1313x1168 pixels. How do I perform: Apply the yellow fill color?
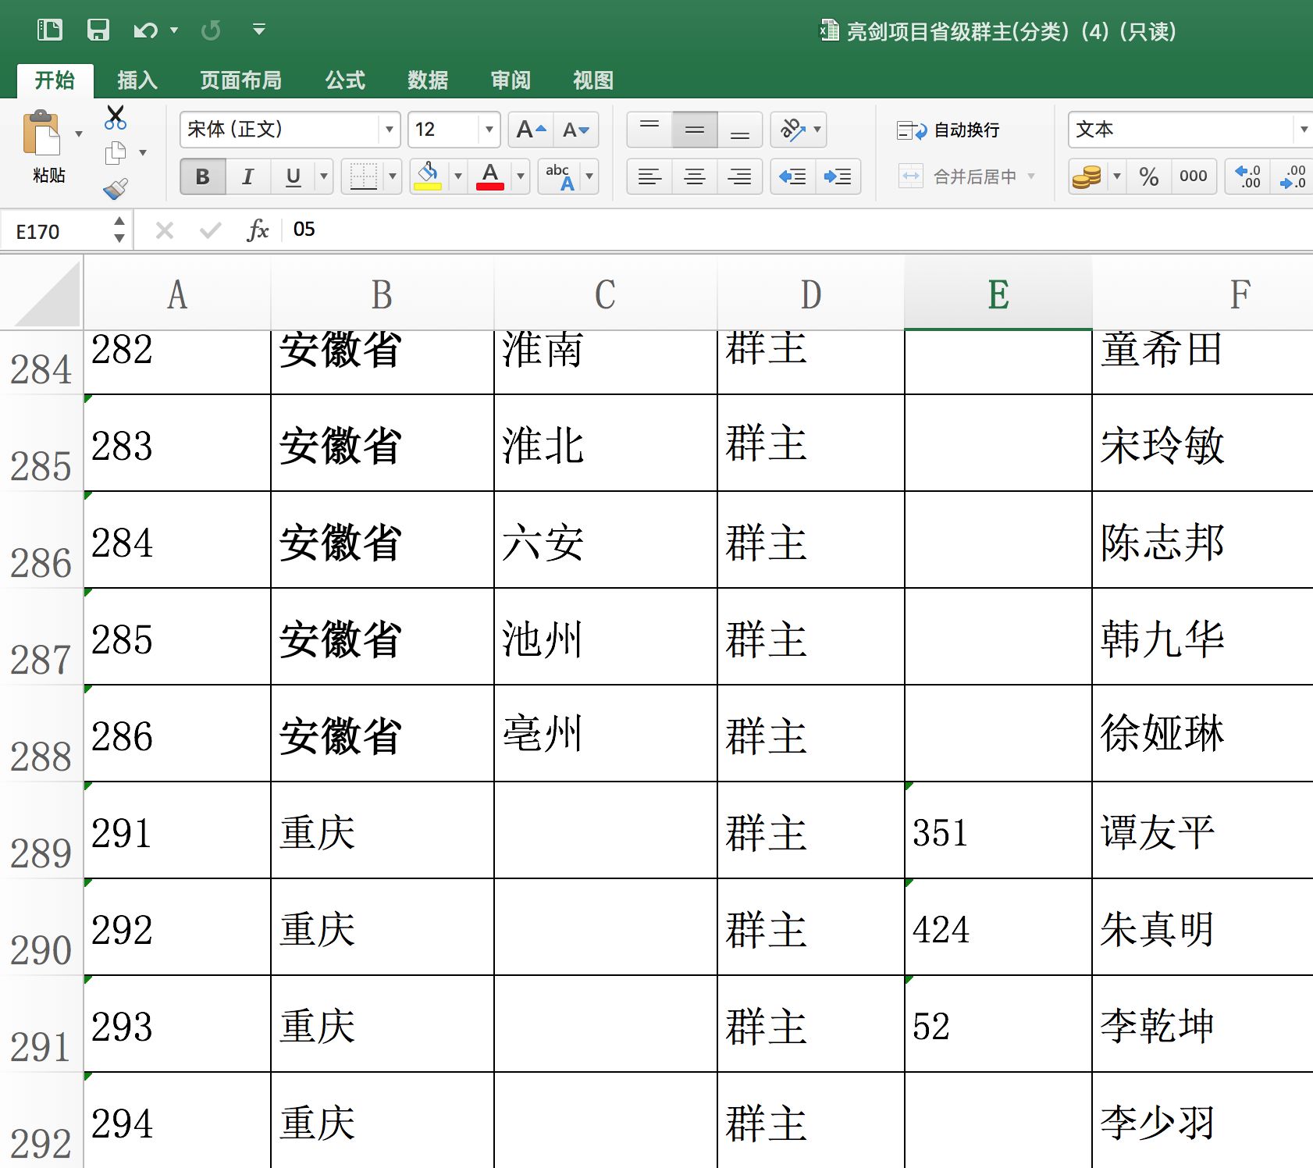coord(428,176)
